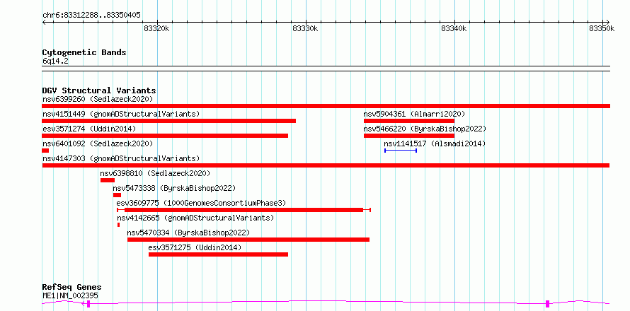Select the red bar below the nsv6399260 label
Viewport: 630px width, 311px height.
326,106
